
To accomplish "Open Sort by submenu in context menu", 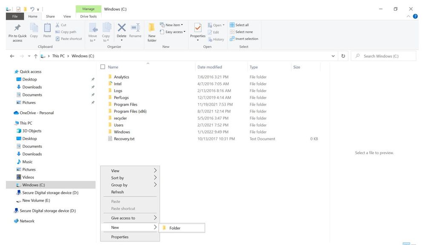I will coord(130,177).
